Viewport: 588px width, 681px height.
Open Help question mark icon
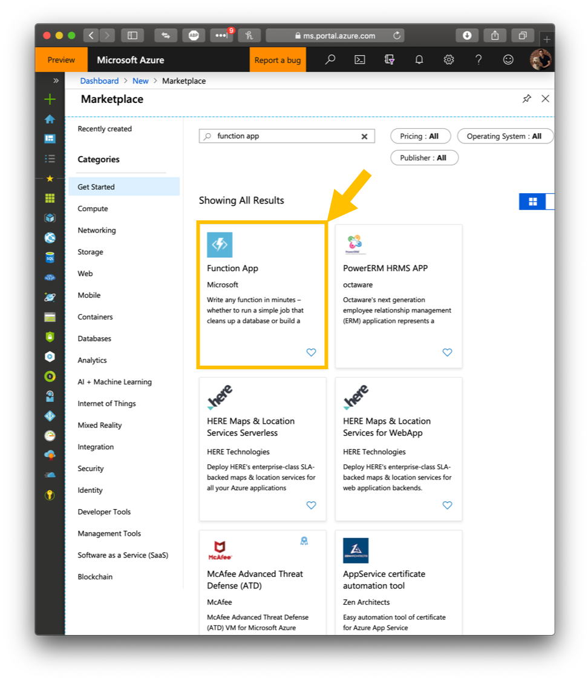[479, 59]
